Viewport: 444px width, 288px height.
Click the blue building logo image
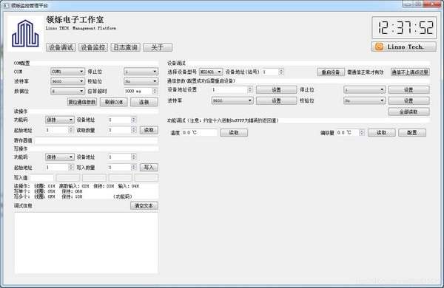25,34
